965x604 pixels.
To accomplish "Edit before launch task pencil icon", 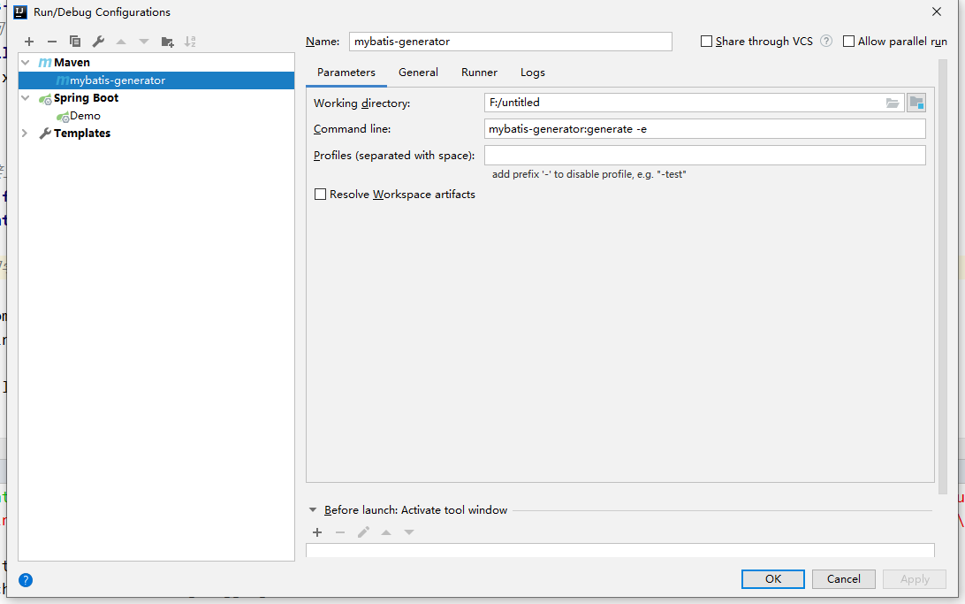I will coord(364,532).
